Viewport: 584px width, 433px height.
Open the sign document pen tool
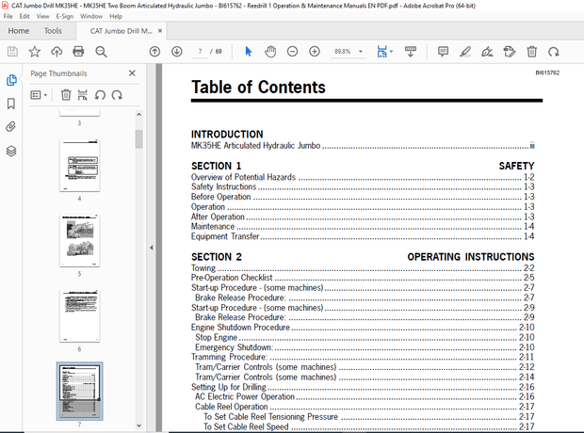coord(487,52)
